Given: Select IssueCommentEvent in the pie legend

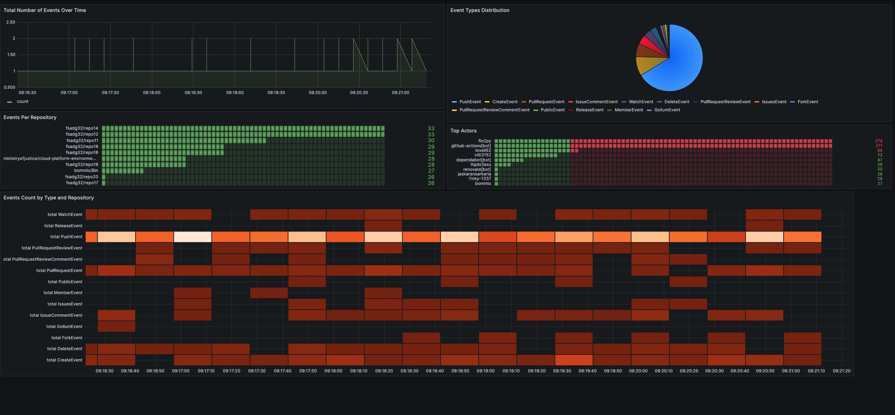Looking at the screenshot, I should (x=596, y=102).
